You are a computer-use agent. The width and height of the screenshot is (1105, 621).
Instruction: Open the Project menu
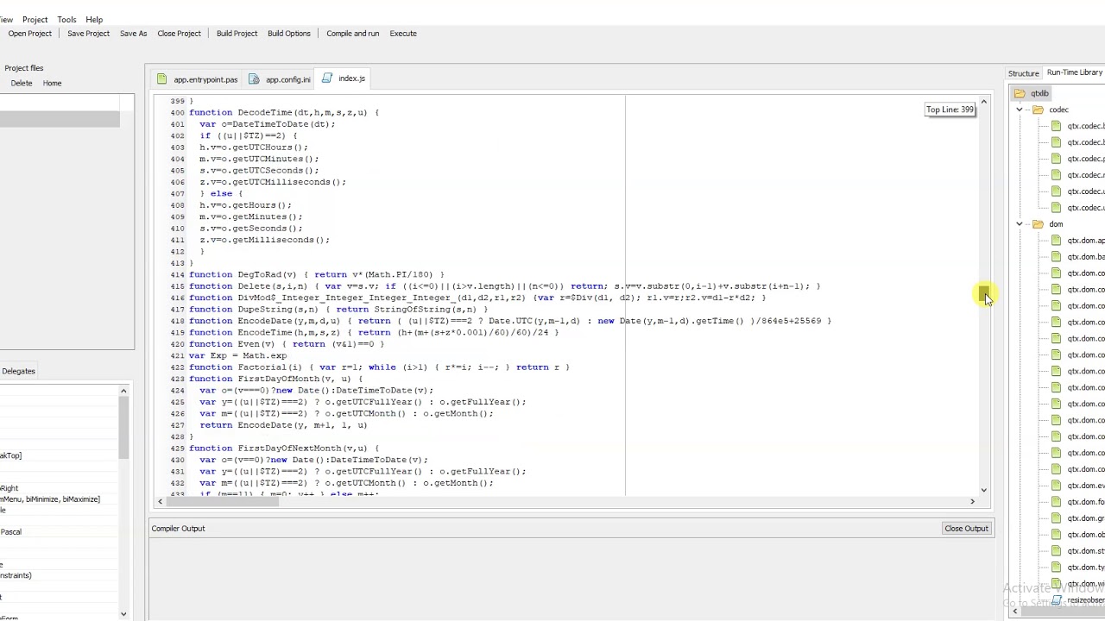click(x=35, y=19)
